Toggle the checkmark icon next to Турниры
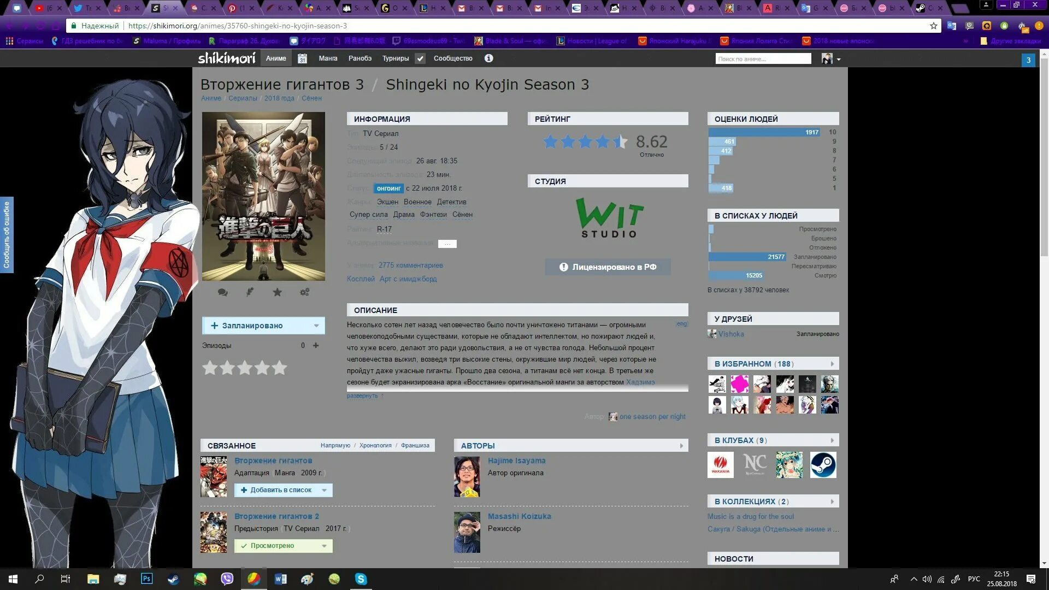1049x590 pixels. [420, 58]
